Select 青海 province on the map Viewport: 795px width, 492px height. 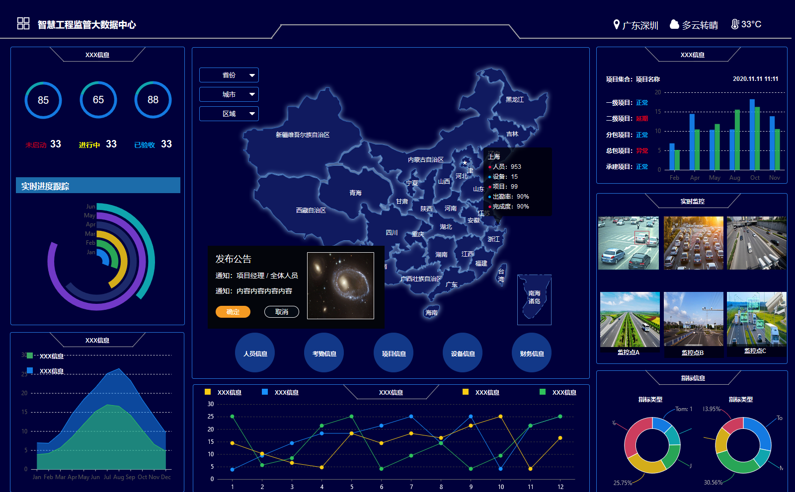pos(355,193)
